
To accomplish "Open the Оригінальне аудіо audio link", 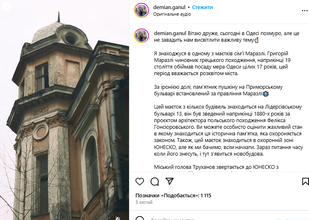I will pos(172,14).
